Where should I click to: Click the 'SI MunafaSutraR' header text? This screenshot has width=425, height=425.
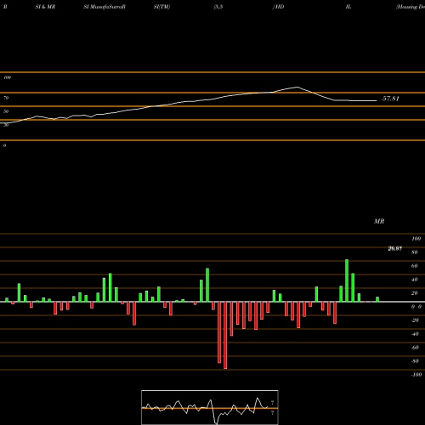tap(105, 7)
